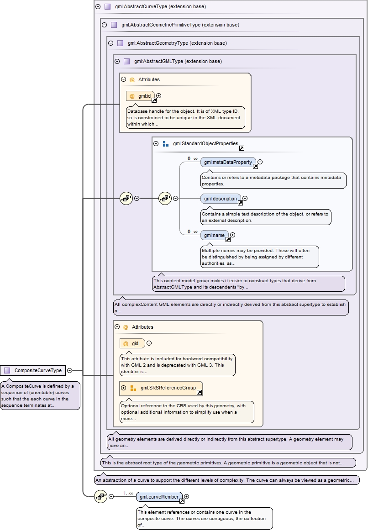Click sequence compositor icon near curveMember

(x=100, y=496)
